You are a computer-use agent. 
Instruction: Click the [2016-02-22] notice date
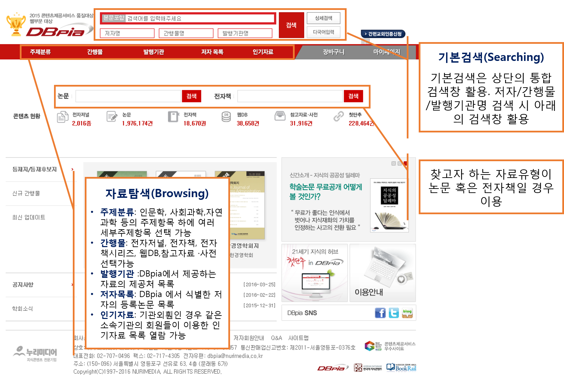(259, 295)
